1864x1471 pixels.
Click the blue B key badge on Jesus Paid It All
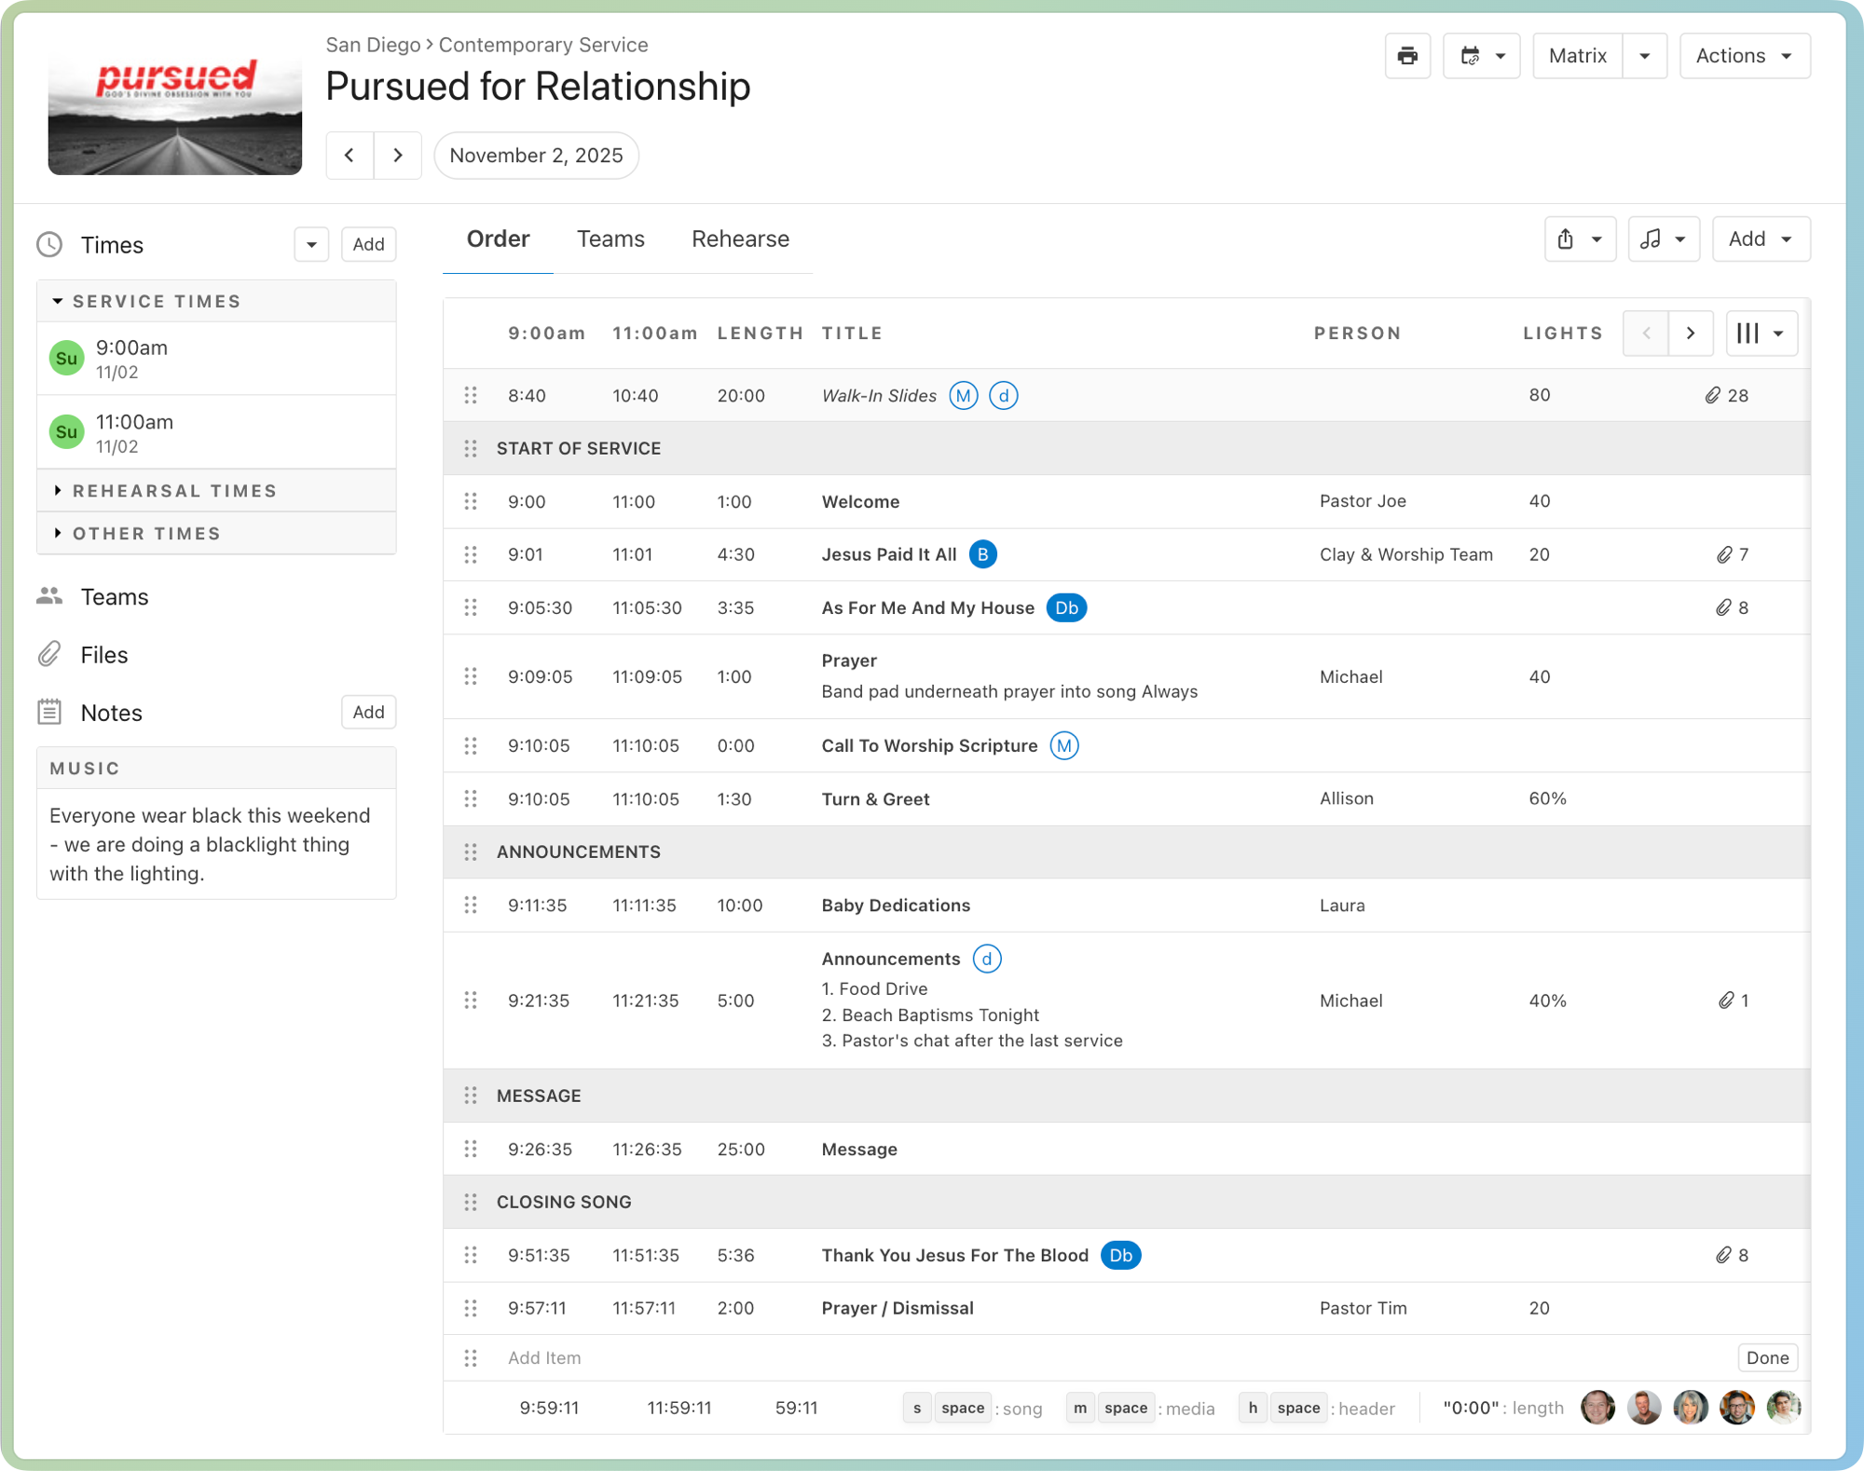(x=982, y=554)
